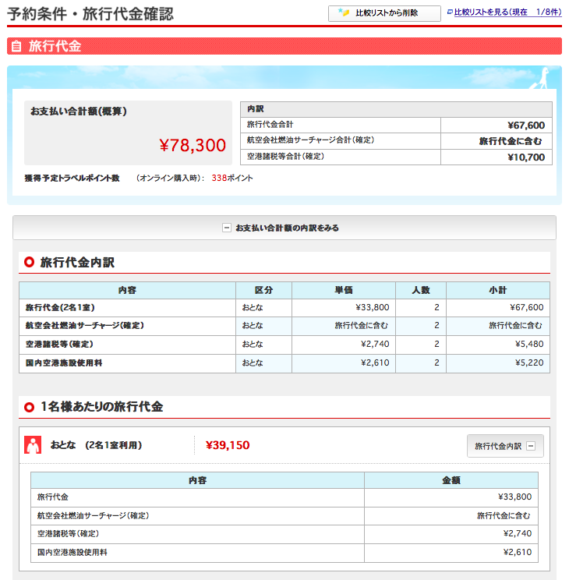
Task: Click おとな (2名1室利用) label
Action: click(x=96, y=445)
